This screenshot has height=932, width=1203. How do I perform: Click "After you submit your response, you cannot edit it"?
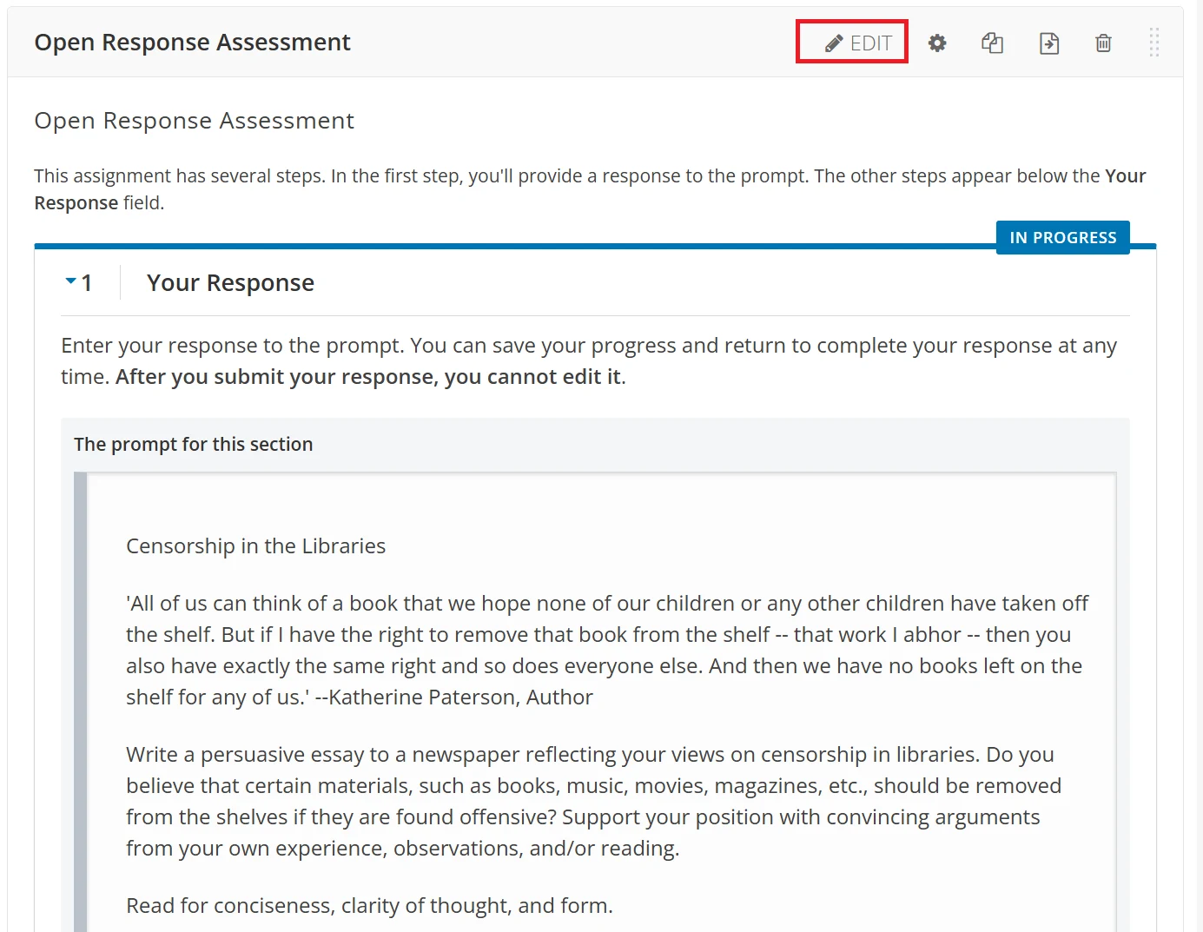(368, 376)
